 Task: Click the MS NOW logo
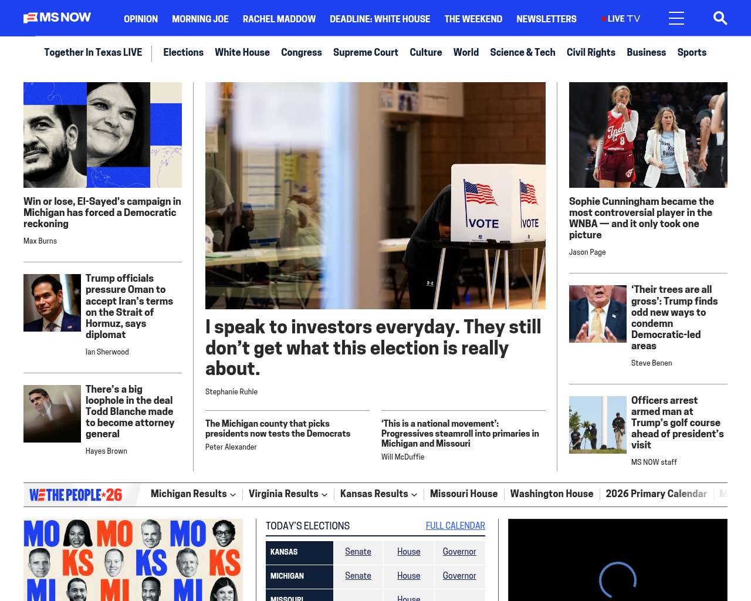click(57, 18)
